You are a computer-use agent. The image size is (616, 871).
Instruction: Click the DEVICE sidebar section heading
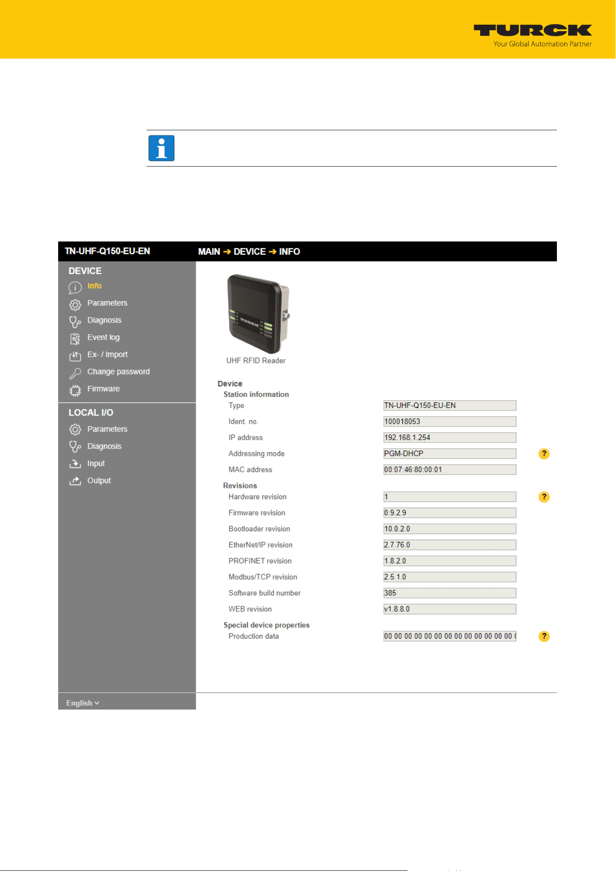85,271
